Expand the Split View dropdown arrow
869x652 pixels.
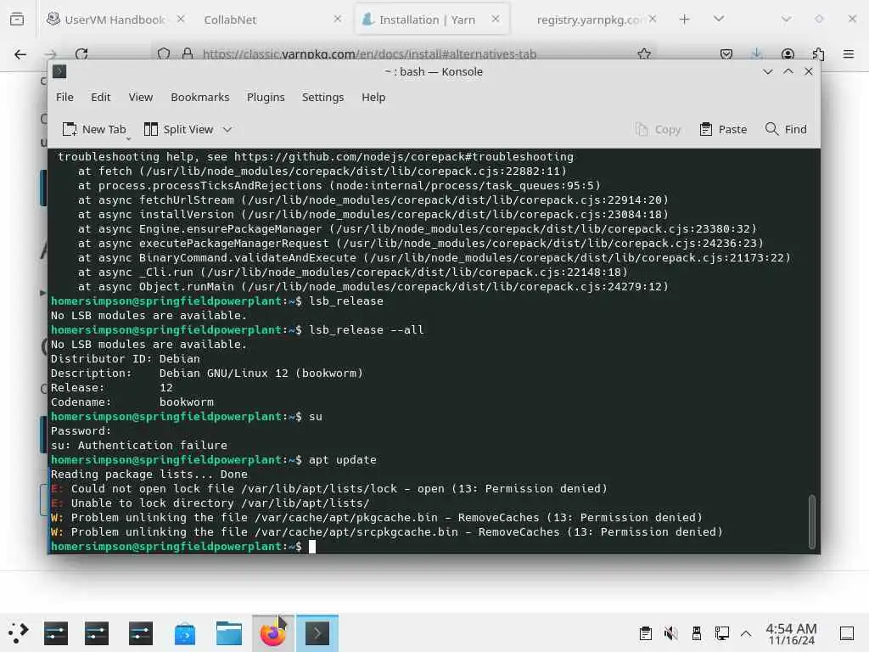click(x=227, y=129)
